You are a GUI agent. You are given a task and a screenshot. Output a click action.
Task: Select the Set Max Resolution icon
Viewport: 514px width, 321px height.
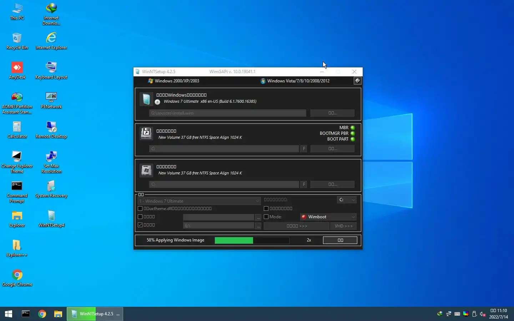point(51,162)
